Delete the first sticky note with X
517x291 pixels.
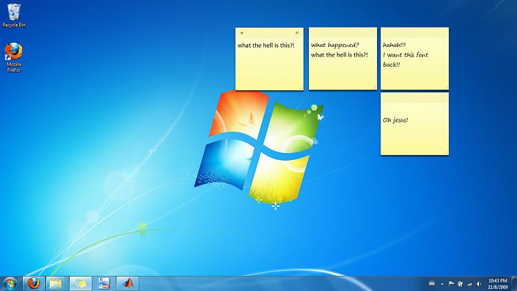(297, 32)
